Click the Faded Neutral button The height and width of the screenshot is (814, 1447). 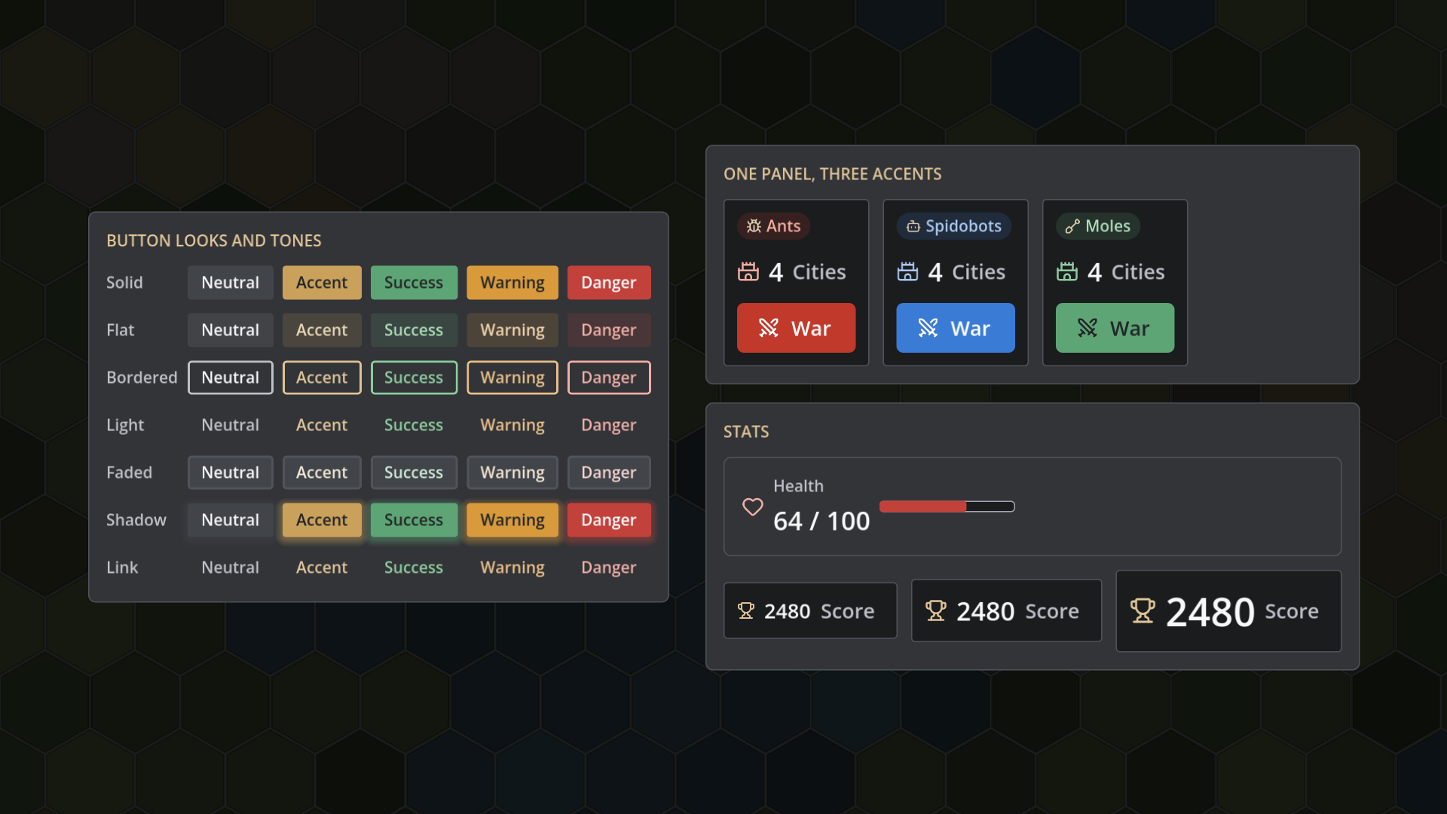[x=231, y=473]
